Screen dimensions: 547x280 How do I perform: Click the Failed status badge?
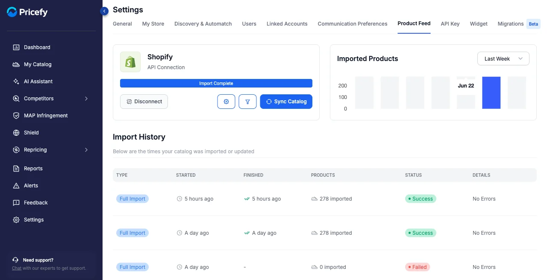tap(418, 267)
